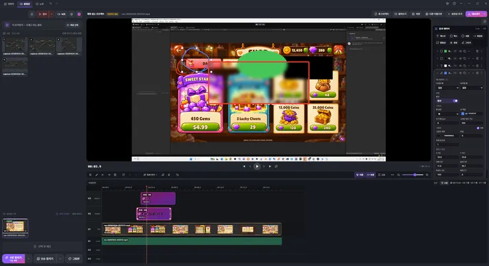489x266 pixels.
Task: Click the new project button in top bar
Action: tap(382, 14)
